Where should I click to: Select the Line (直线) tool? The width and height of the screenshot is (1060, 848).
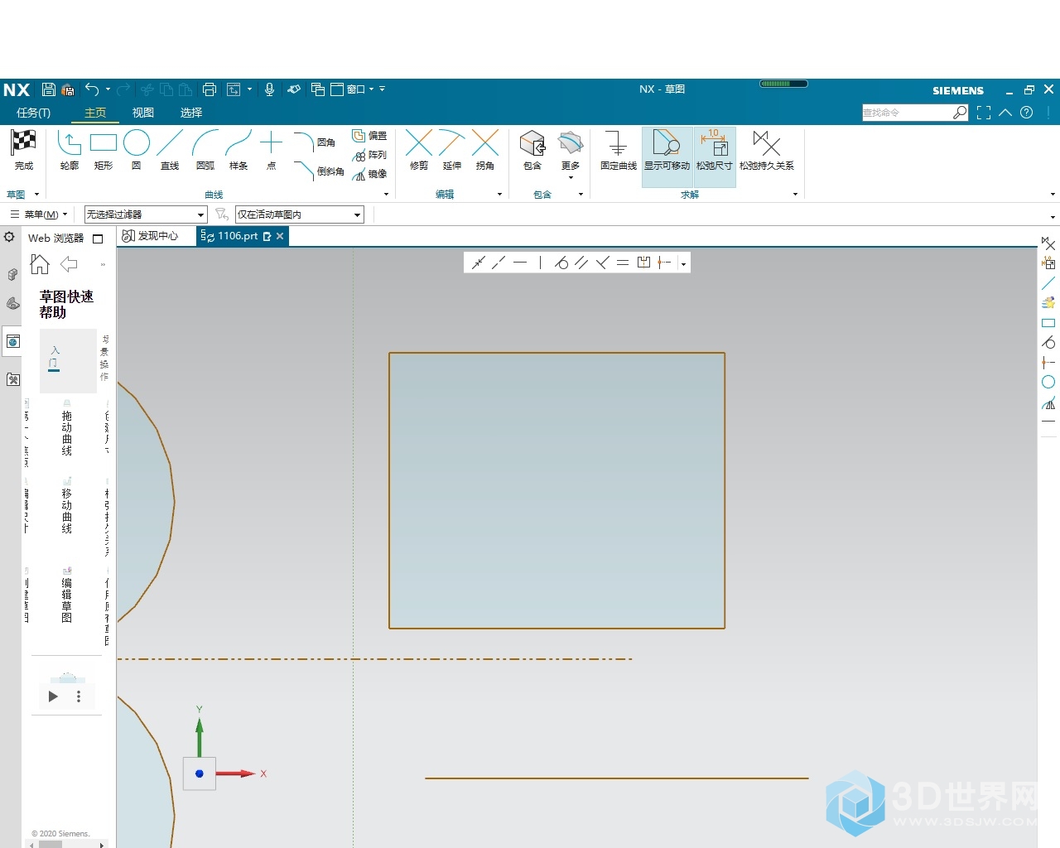point(170,151)
